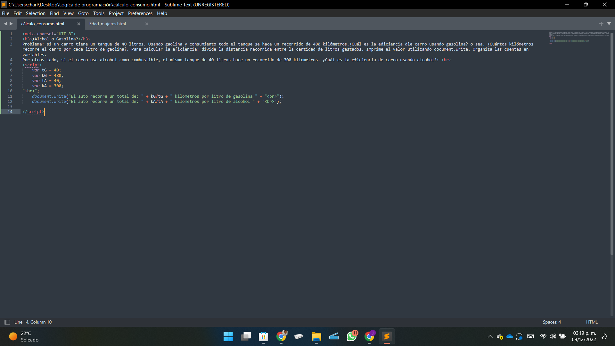Open the Find menu
This screenshot has height=346, width=615.
pyautogui.click(x=54, y=13)
